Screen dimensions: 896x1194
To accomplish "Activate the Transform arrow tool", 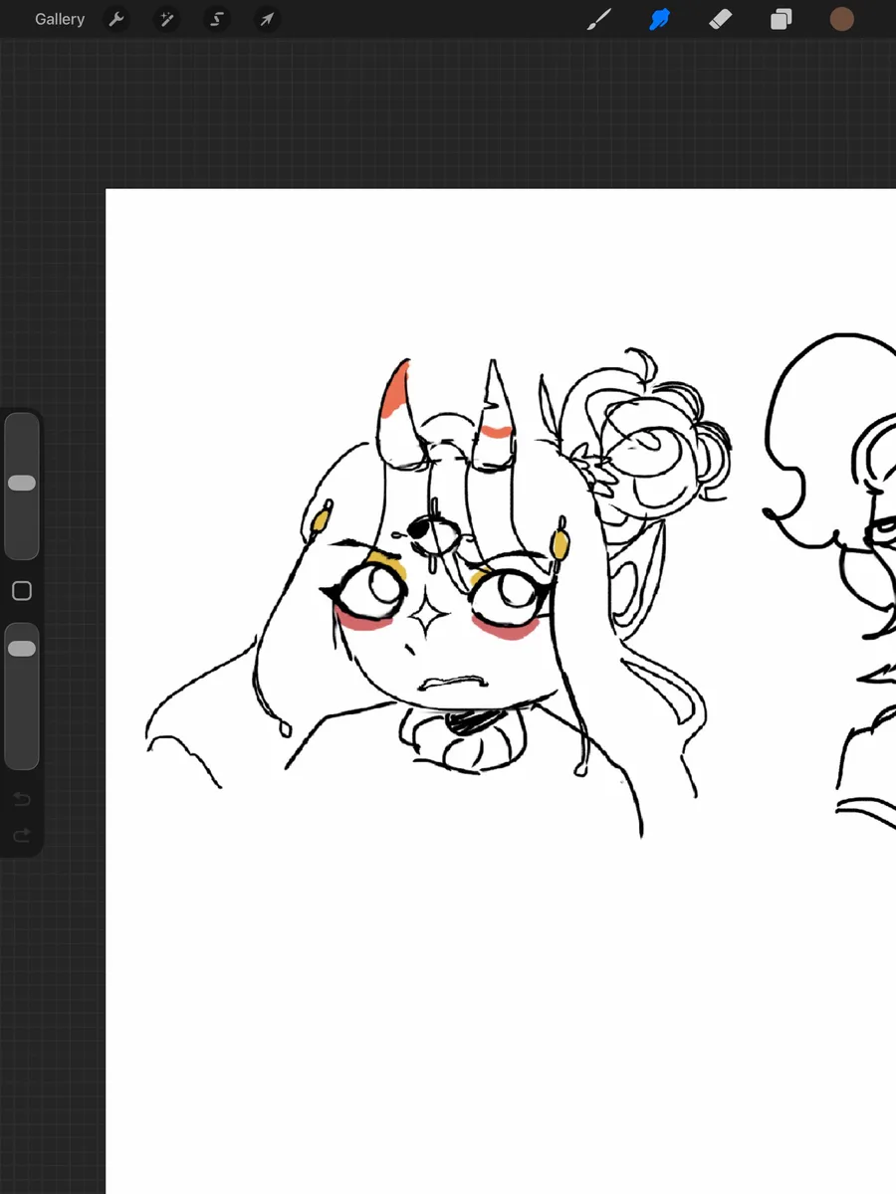I will click(x=267, y=19).
